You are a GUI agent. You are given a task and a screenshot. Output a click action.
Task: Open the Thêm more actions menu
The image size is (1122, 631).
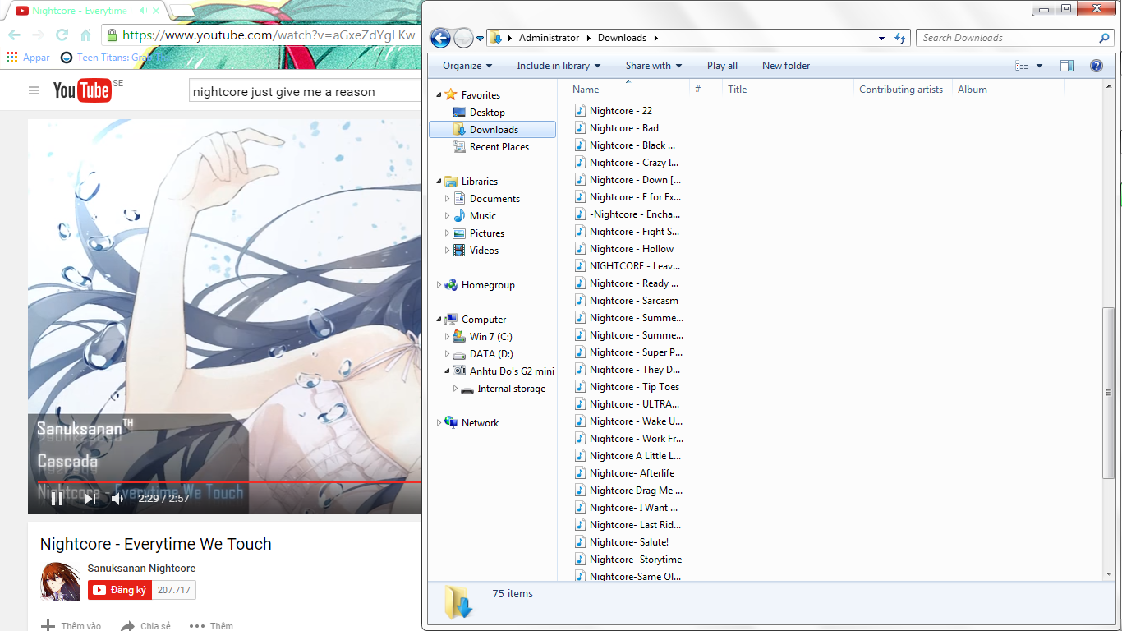[x=212, y=626]
